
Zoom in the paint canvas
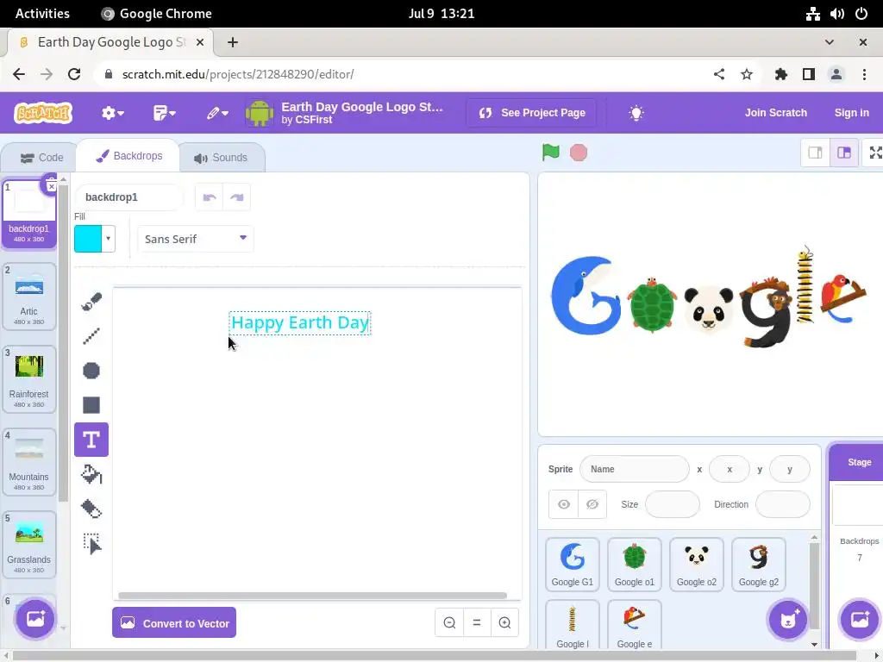click(x=504, y=622)
